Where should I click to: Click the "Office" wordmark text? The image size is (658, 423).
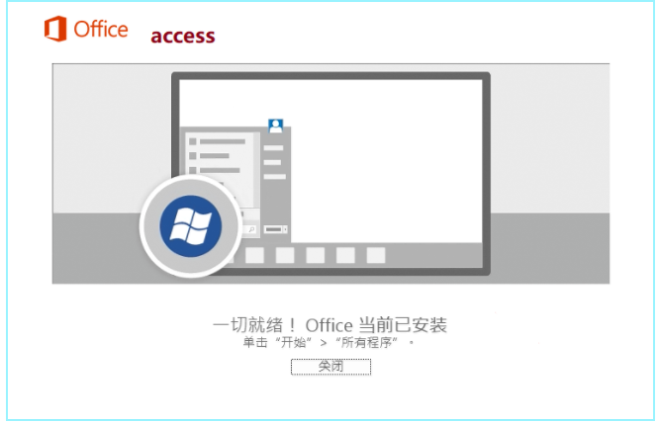coord(101,30)
